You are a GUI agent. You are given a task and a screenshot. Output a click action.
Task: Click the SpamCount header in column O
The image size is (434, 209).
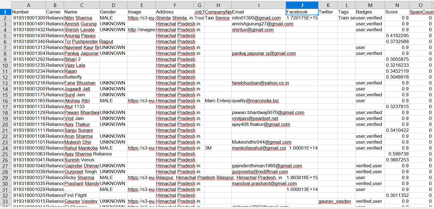pyautogui.click(x=421, y=12)
